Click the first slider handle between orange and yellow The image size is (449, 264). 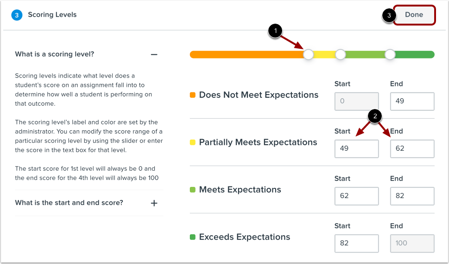coord(308,55)
